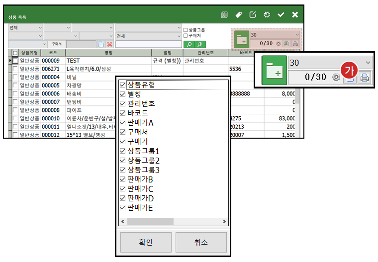The image size is (378, 262).
Task: Uncheck 상품그룹3 in the column list
Action: click(123, 170)
